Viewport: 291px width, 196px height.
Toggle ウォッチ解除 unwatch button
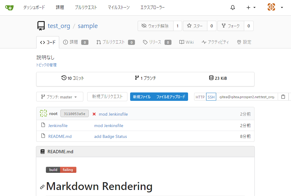155,26
